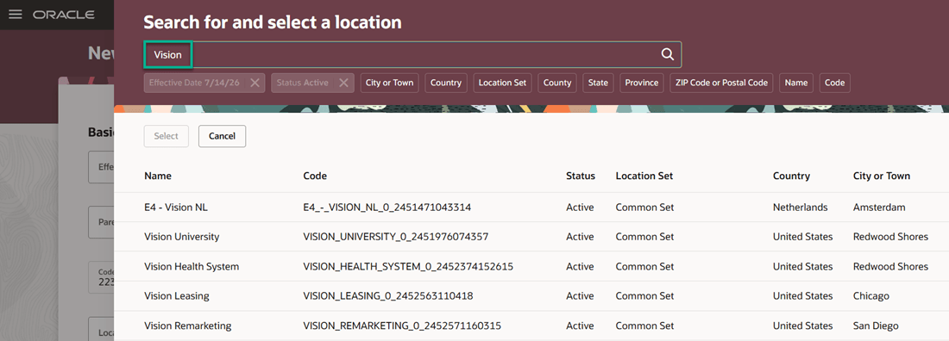Click the Chicago city cell
Image resolution: width=949 pixels, height=341 pixels.
pyautogui.click(x=871, y=296)
